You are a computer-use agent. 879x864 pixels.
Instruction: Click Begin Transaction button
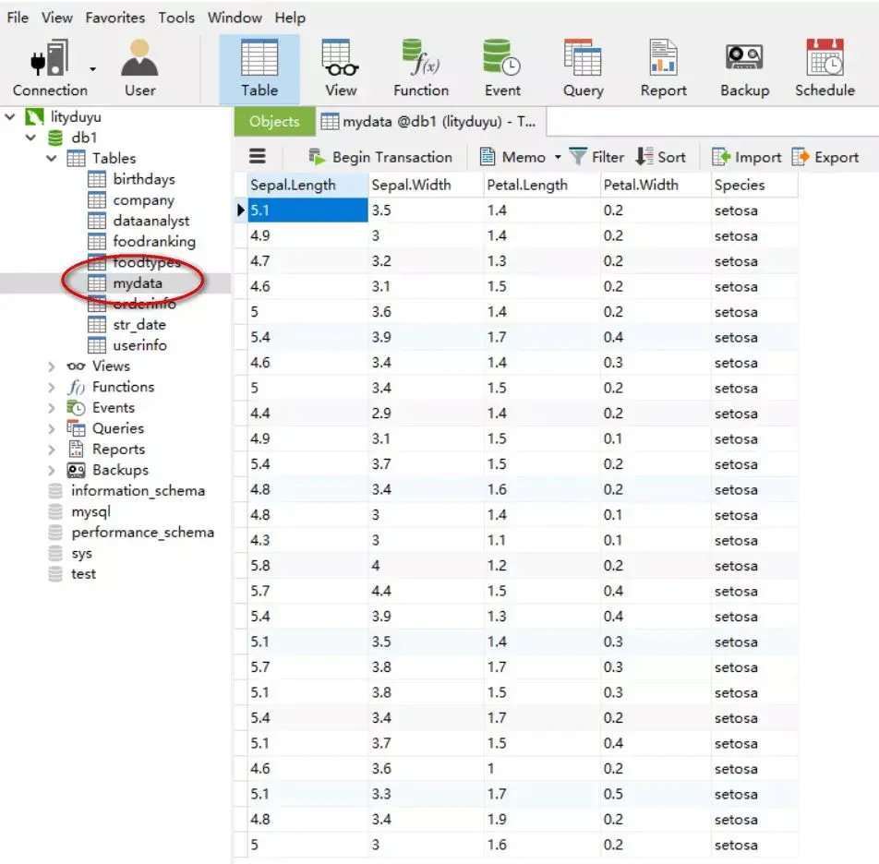click(x=380, y=157)
